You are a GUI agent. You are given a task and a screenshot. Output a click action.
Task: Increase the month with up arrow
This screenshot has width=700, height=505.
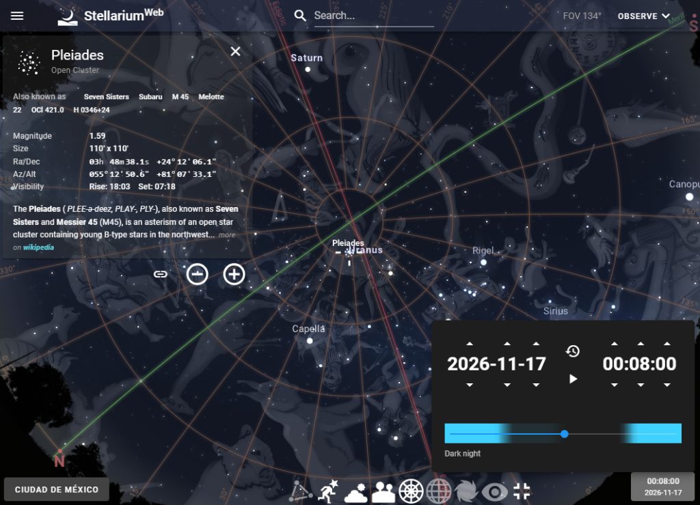(507, 344)
